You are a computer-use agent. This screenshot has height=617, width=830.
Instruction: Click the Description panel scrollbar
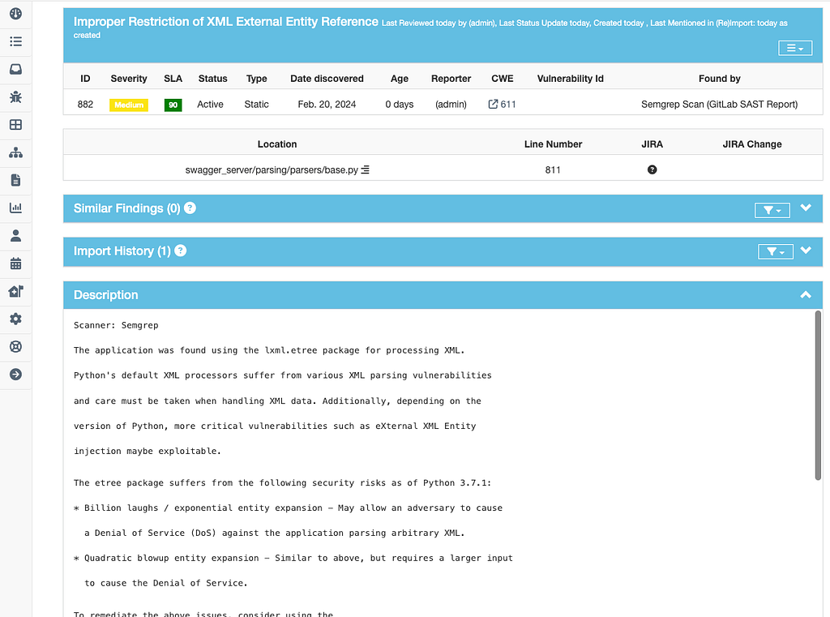click(x=818, y=395)
